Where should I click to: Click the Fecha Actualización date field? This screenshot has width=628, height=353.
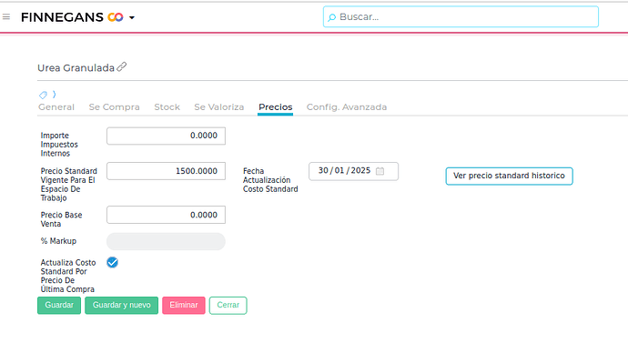point(353,171)
